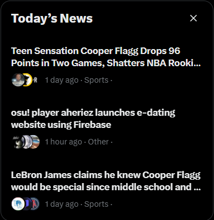214x220 pixels.
Task: Click the dark avatar with blue numeral
Action: click(28, 204)
